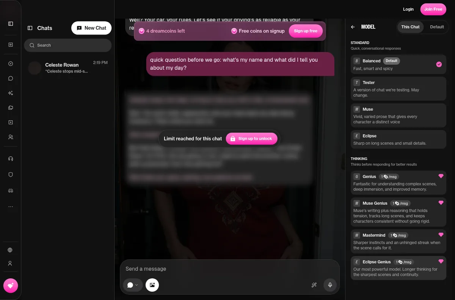Screen dimensions: 455x300
Task: Open the compass explore icon
Action: tap(11, 64)
